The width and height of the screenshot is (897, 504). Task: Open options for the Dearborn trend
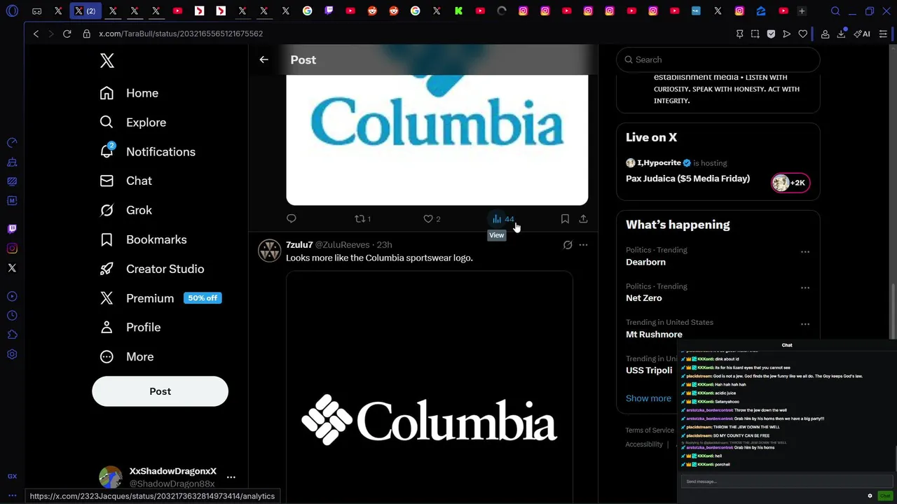(x=805, y=251)
